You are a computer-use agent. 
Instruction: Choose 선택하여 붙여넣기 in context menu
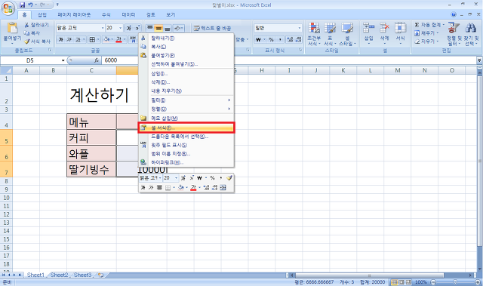(186, 64)
